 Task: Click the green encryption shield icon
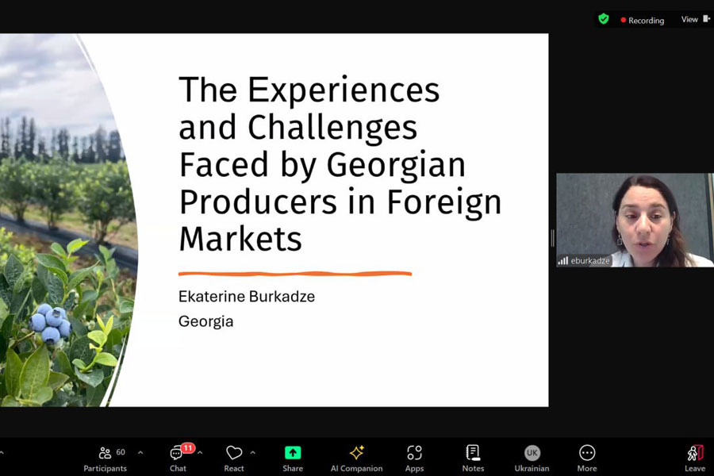(x=604, y=19)
